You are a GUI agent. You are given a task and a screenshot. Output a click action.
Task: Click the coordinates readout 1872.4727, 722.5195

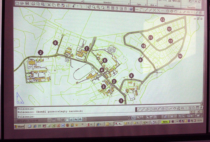[28, 121]
